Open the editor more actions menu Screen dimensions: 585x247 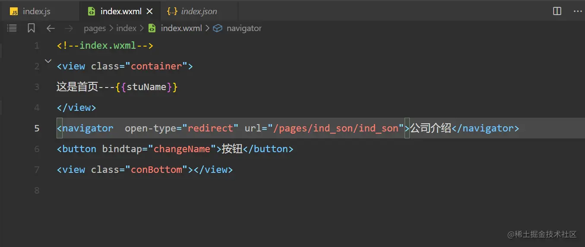tap(578, 11)
